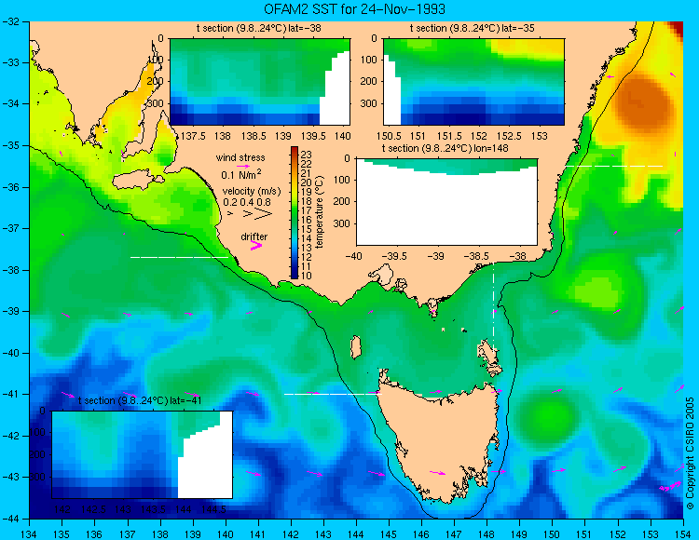This screenshot has height=540, width=699.
Task: Click the '0.2 0.4 0.8' velocity scale values
Action: point(247,202)
